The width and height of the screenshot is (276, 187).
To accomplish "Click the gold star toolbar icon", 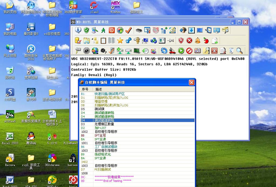I will coord(120,41).
